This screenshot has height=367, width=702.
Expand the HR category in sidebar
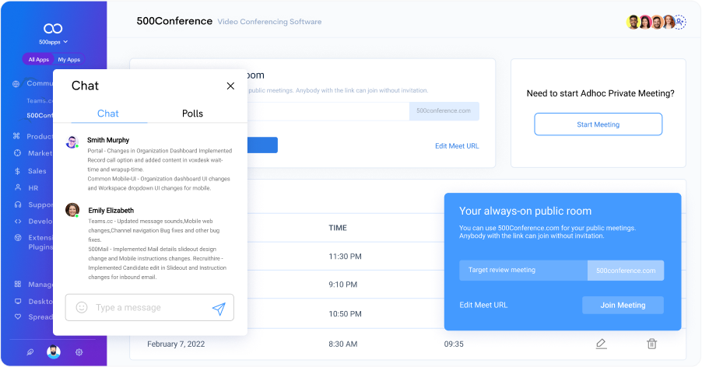33,188
